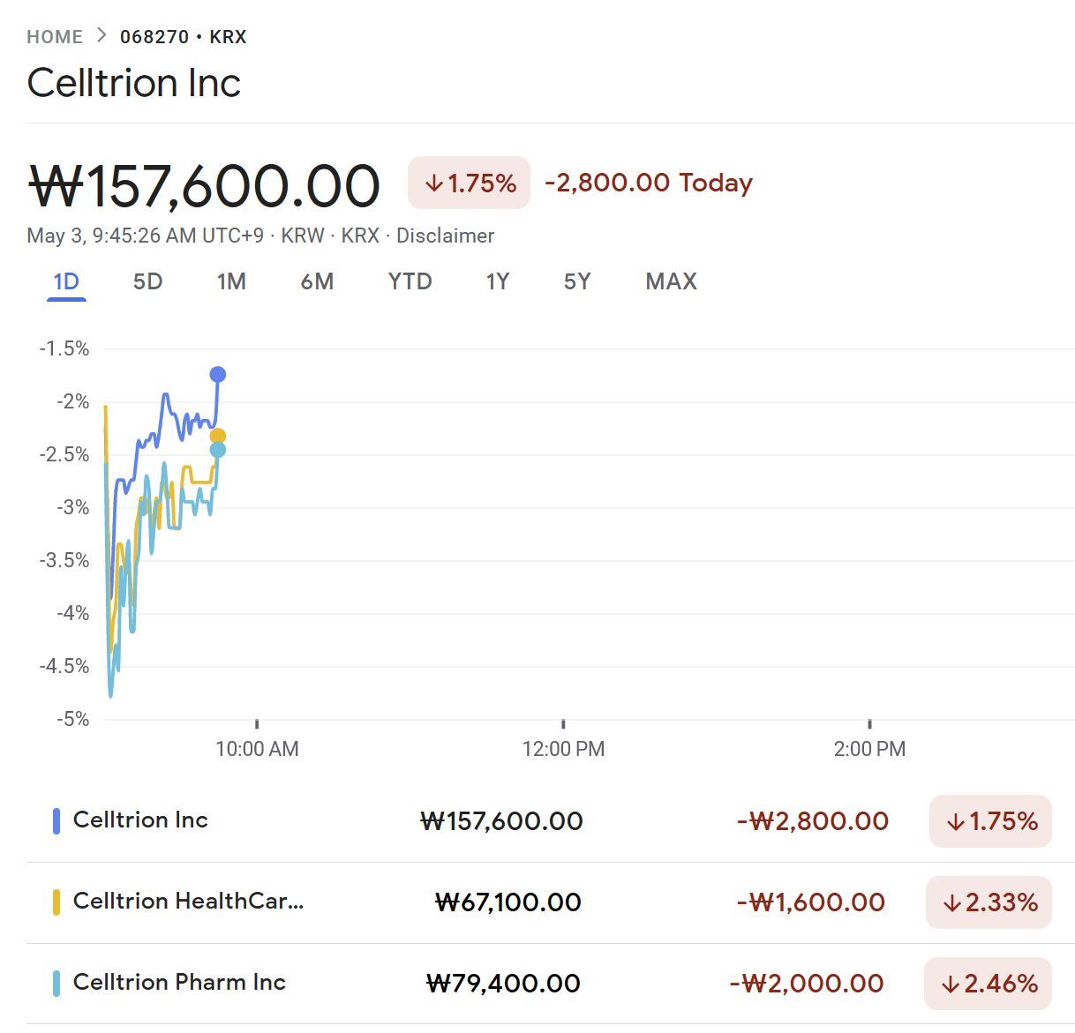Screen dimensions: 1075x1033
Task: Select the 1D time range tab
Action: coord(66,281)
